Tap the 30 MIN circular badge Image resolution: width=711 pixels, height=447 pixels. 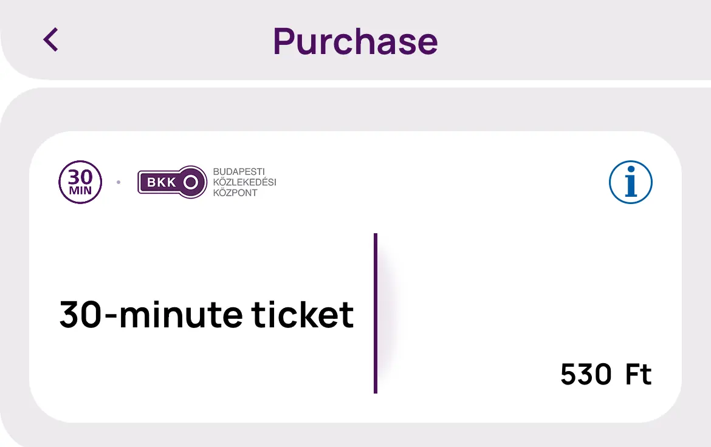click(80, 182)
